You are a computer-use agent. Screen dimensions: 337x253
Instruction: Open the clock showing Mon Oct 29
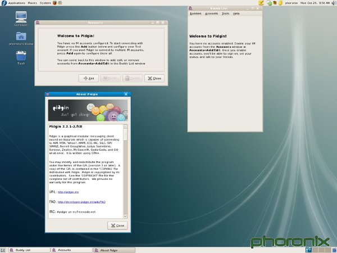pyautogui.click(x=315, y=3)
